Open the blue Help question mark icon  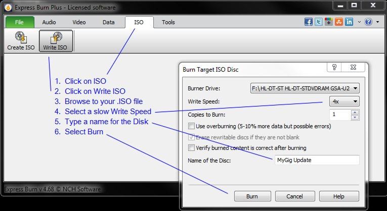pos(368,22)
